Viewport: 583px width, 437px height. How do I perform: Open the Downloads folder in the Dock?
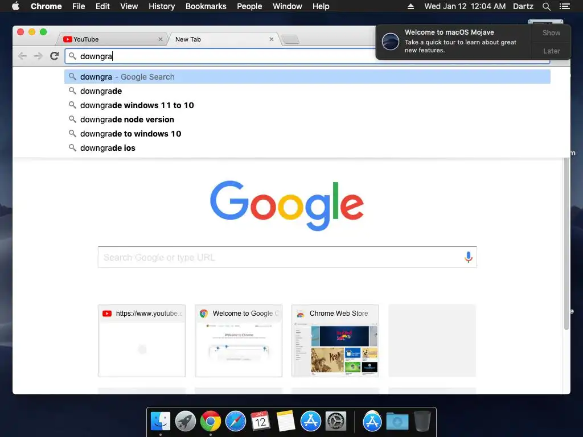point(397,422)
